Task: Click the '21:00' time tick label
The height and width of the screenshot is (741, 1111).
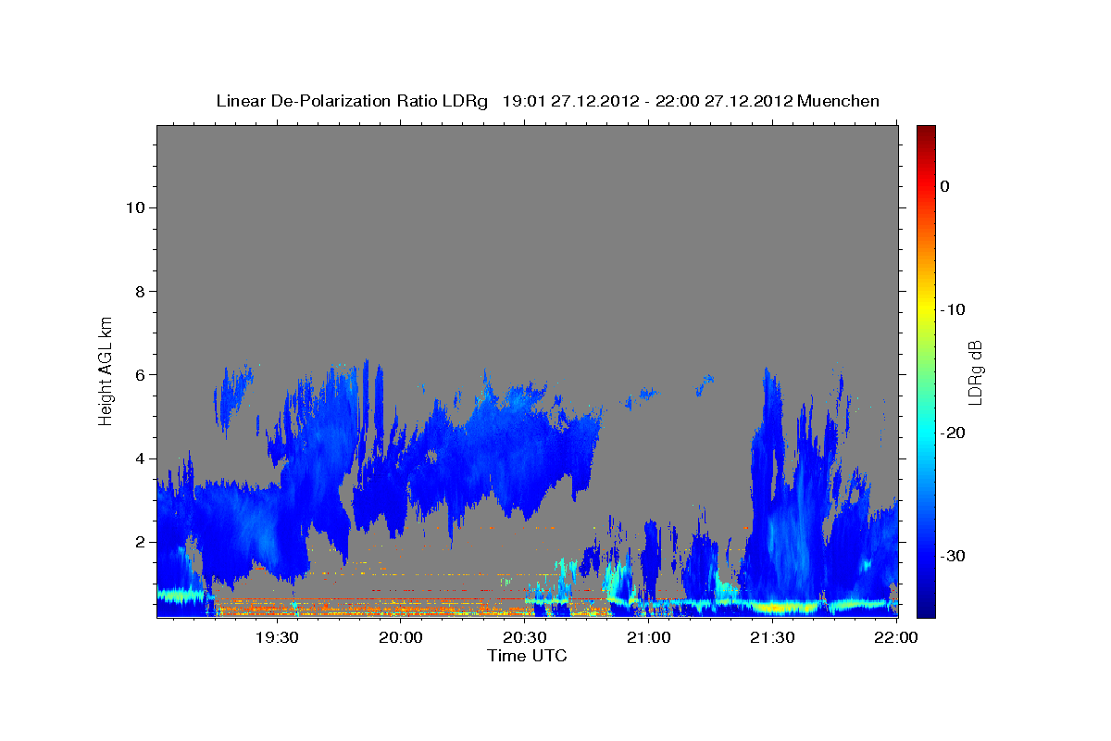Action: click(648, 637)
